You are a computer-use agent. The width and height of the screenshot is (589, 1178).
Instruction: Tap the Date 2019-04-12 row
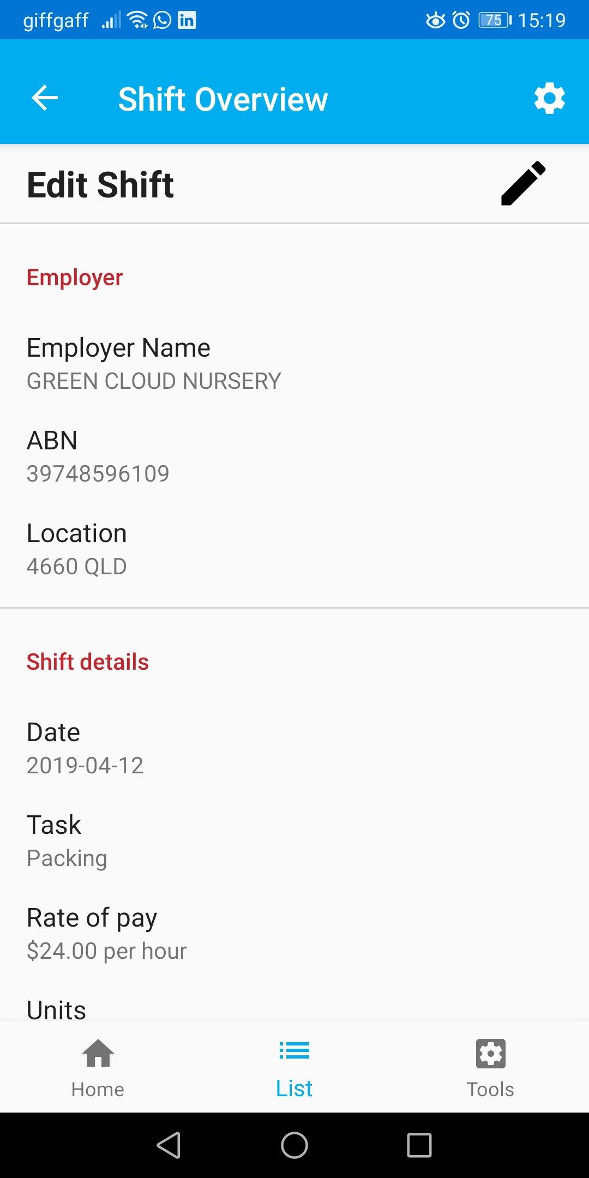pos(85,748)
